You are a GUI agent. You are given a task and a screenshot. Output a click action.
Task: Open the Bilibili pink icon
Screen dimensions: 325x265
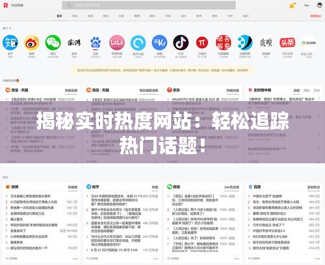coord(117,43)
